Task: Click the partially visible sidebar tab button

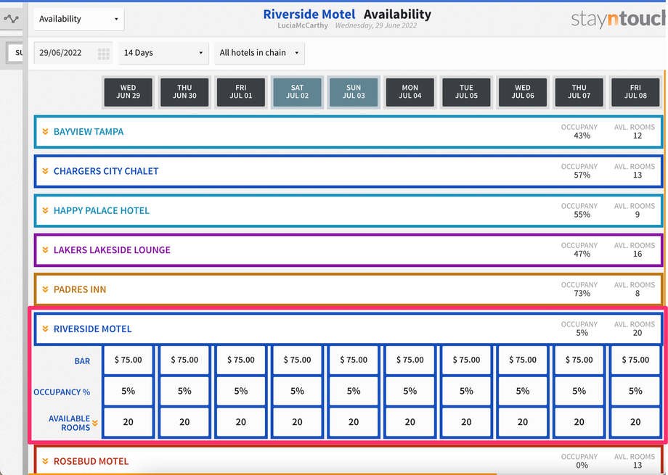Action: pyautogui.click(x=15, y=53)
